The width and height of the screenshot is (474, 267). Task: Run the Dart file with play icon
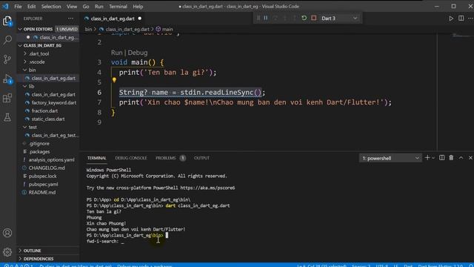pyautogui.click(x=451, y=19)
